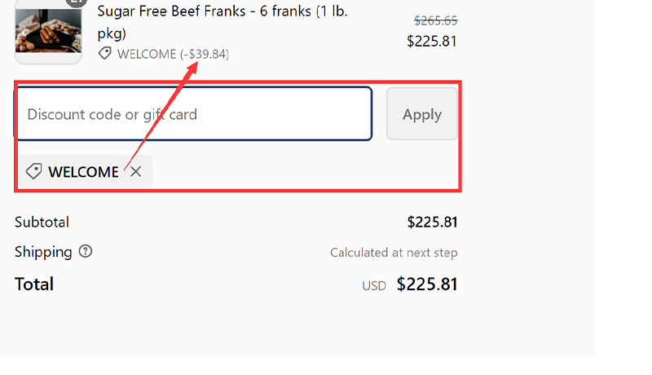Click the discounted $225.81 item price
Image resolution: width=652 pixels, height=375 pixels.
click(x=432, y=41)
